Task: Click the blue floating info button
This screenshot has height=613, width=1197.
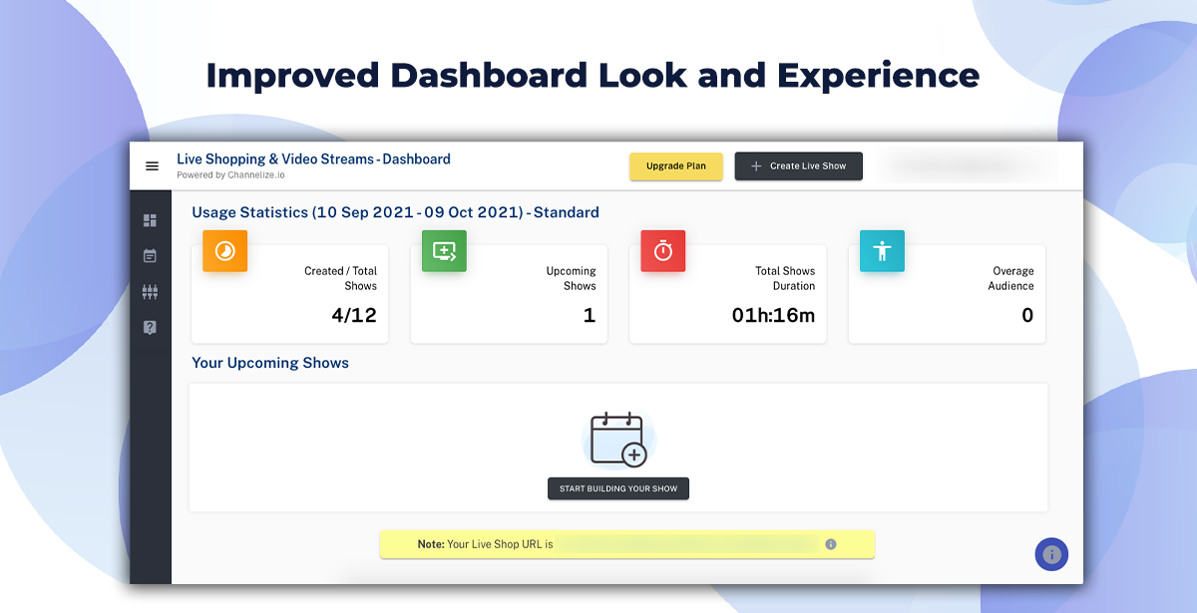Action: (x=1051, y=554)
